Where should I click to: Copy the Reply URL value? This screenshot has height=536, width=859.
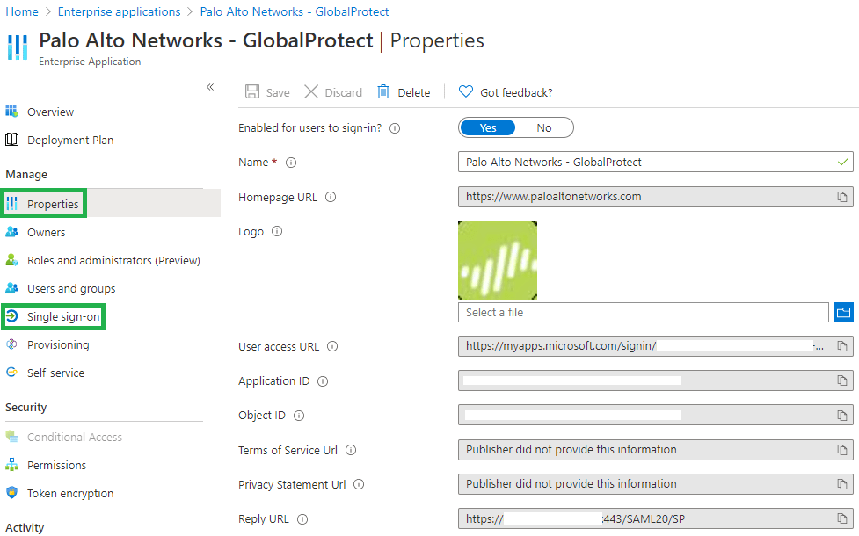(842, 518)
